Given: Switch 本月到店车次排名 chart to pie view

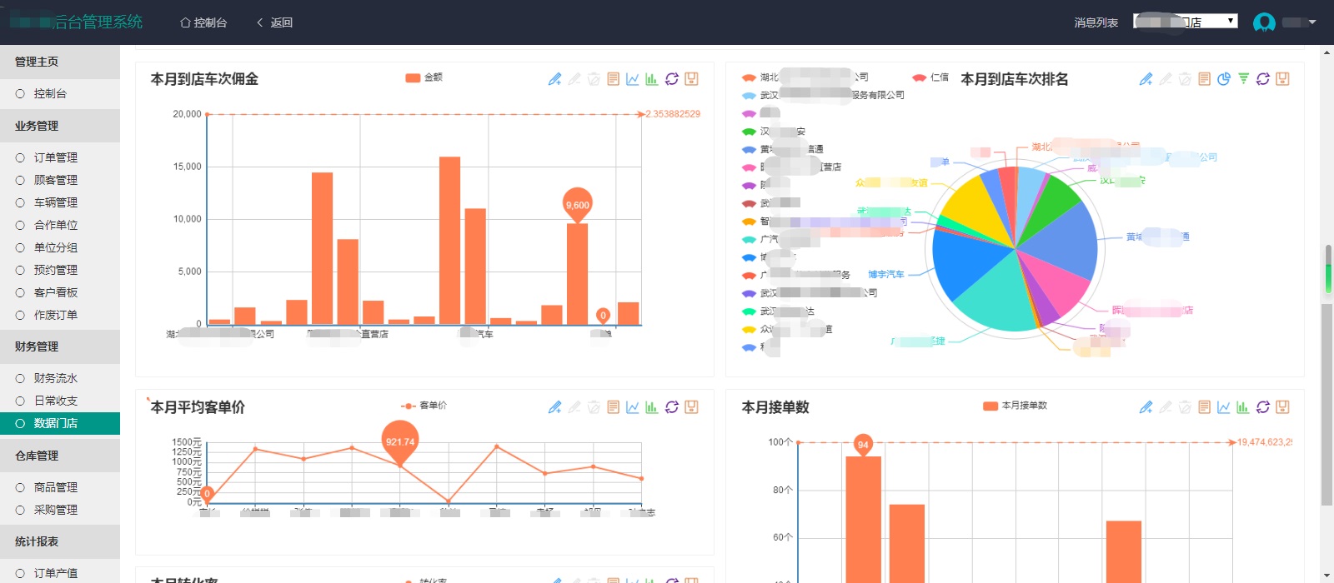Looking at the screenshot, I should pos(1223,79).
